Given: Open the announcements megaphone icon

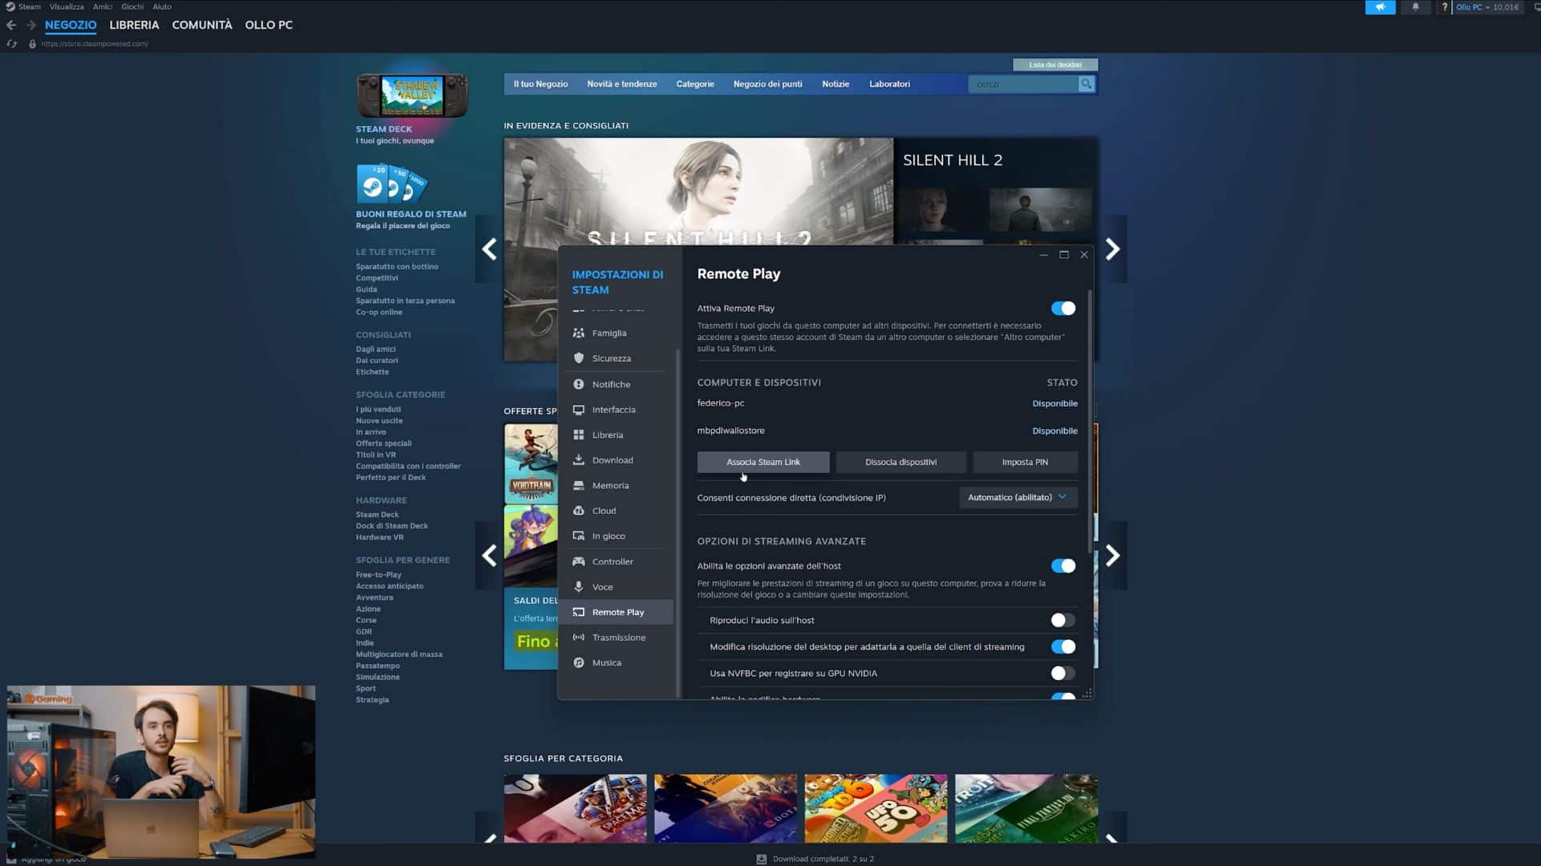Looking at the screenshot, I should pyautogui.click(x=1380, y=7).
